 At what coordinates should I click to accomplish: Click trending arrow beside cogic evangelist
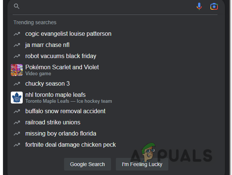click(17, 34)
